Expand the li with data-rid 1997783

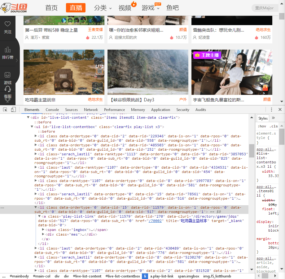click(x=36, y=181)
